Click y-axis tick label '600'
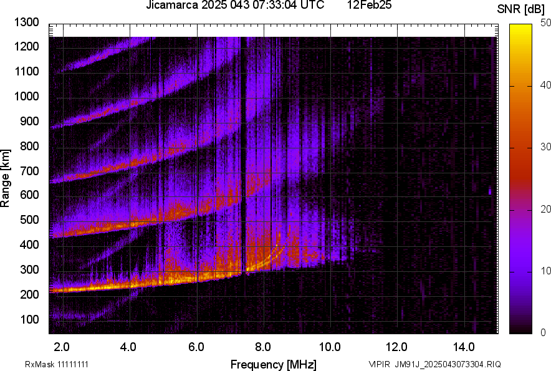Image resolution: width=551 pixels, height=371 pixels. click(x=29, y=195)
